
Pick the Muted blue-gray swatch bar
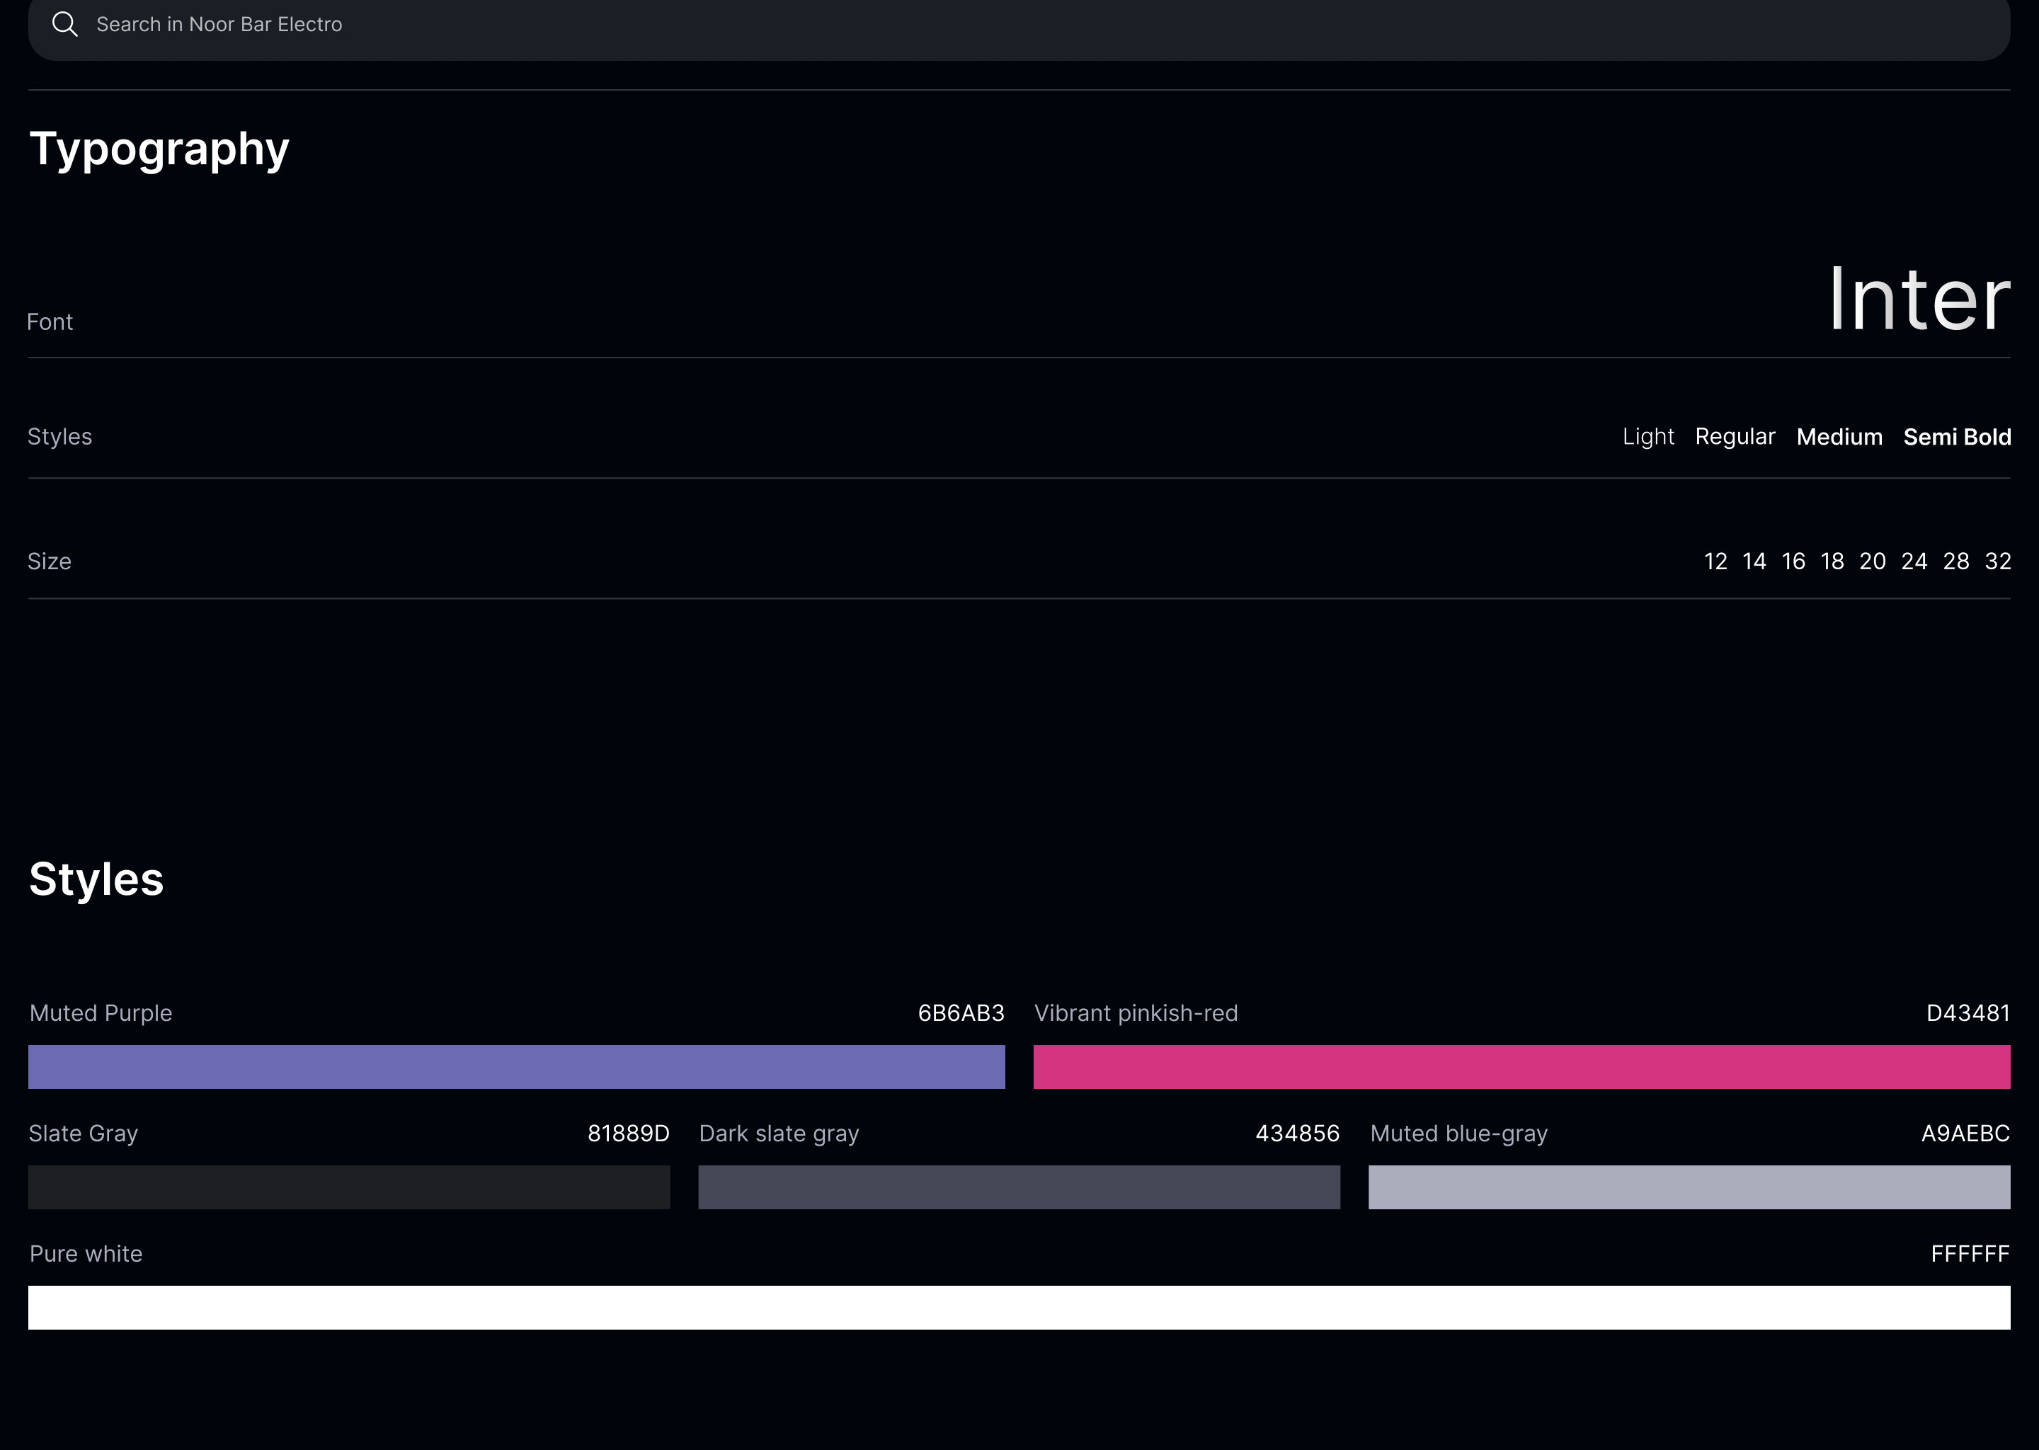pyautogui.click(x=1689, y=1187)
